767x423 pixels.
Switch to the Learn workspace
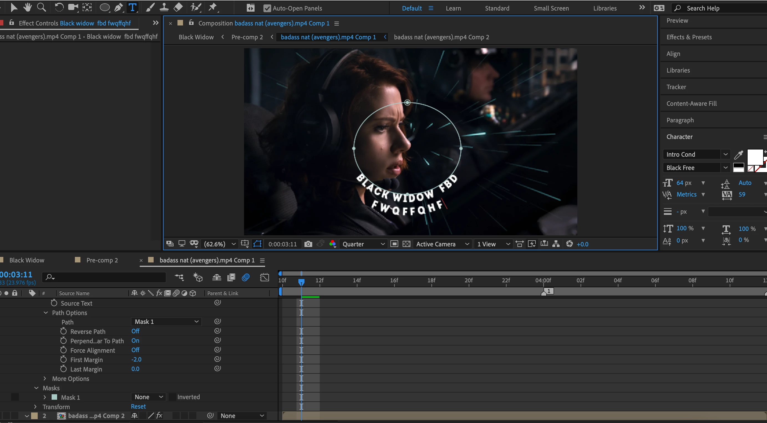[453, 8]
